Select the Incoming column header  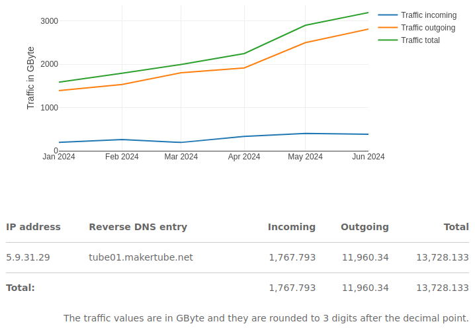coord(292,227)
